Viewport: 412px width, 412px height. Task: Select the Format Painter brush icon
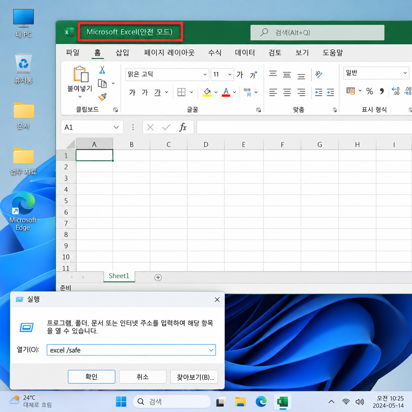[x=102, y=97]
